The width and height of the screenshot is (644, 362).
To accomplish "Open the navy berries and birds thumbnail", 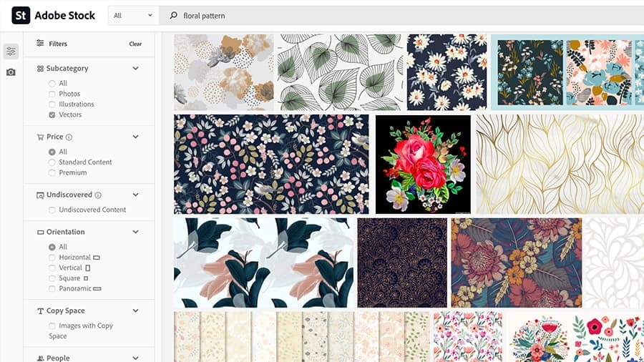I will pos(271,164).
